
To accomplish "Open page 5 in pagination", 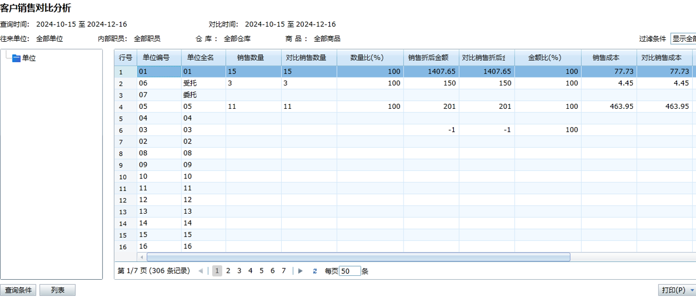I will point(261,271).
